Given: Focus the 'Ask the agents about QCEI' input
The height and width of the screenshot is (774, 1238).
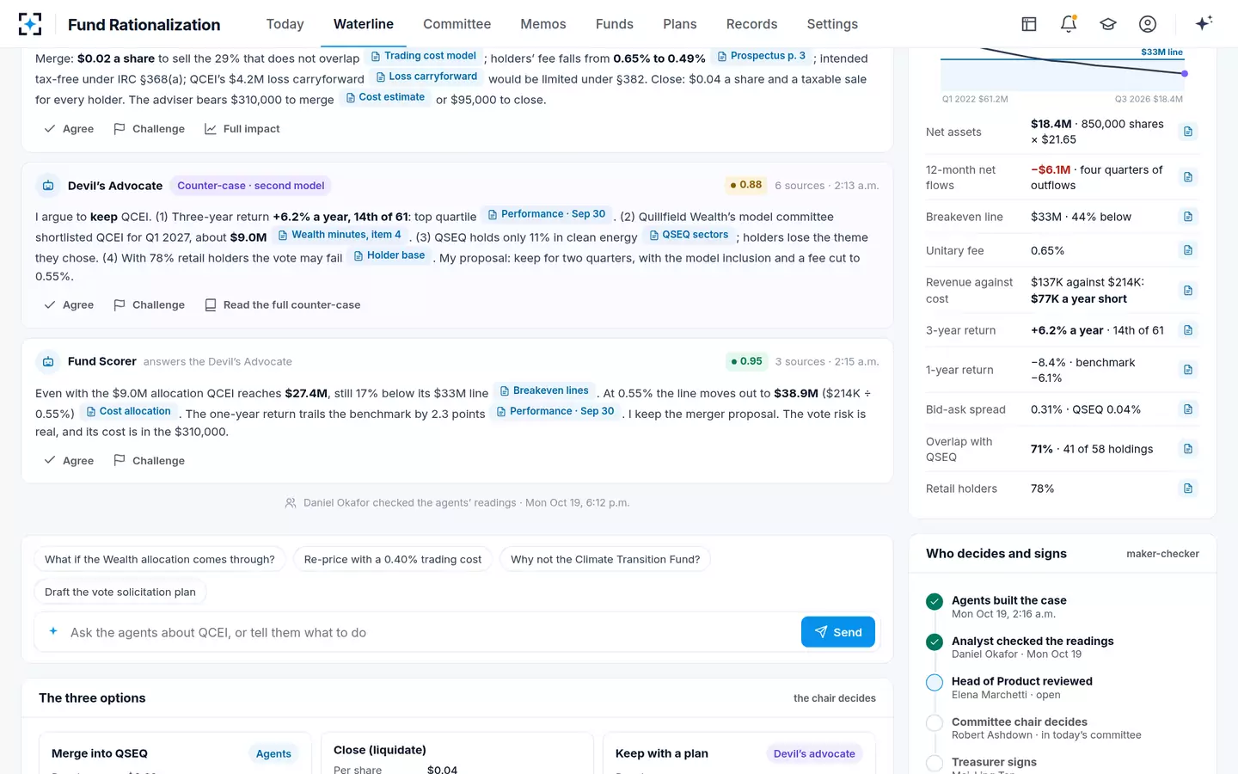Looking at the screenshot, I should pos(430,632).
